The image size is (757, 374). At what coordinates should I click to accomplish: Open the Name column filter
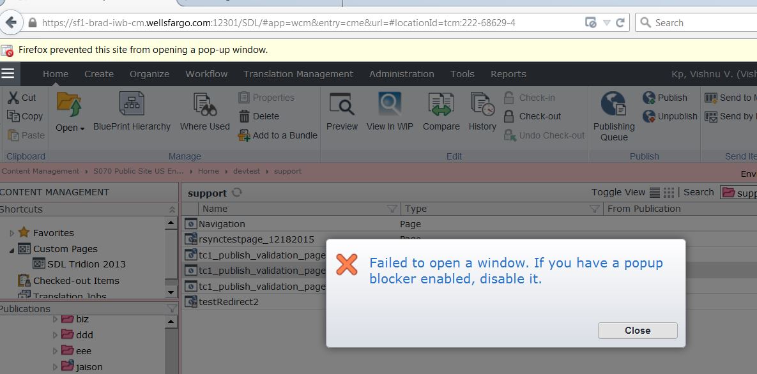pos(392,209)
